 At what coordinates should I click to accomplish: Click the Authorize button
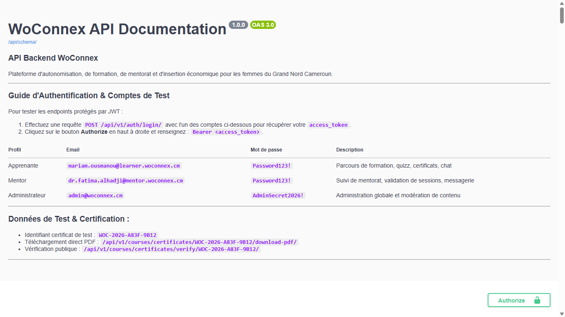coord(519,300)
